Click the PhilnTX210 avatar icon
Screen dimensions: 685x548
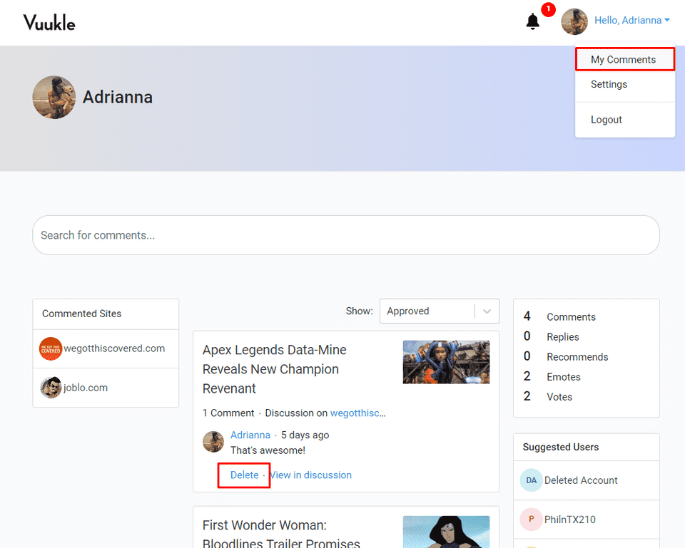click(531, 519)
